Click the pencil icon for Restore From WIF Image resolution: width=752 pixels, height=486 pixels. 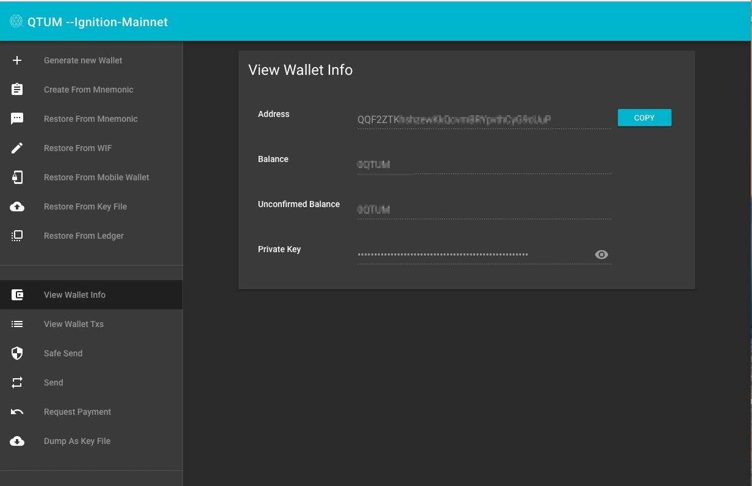(17, 148)
